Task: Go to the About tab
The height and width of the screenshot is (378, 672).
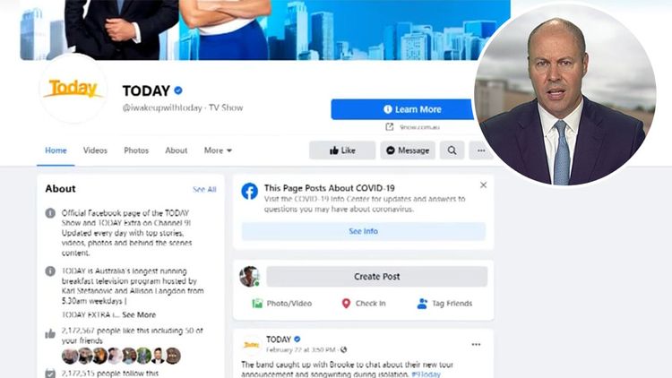Action: coord(177,150)
